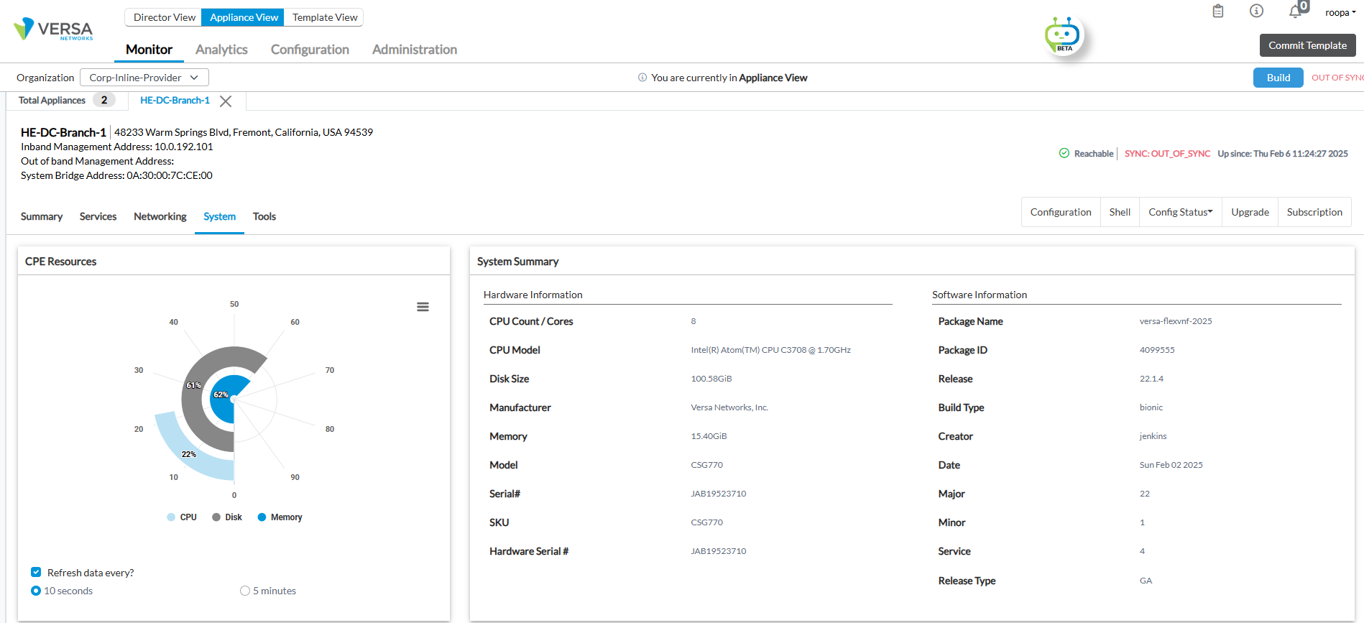The width and height of the screenshot is (1364, 623).
Task: Click the Serial# value JAB19523710
Action: 719,494
